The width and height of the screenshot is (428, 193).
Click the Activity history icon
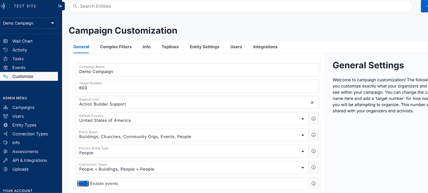pyautogui.click(x=5, y=50)
